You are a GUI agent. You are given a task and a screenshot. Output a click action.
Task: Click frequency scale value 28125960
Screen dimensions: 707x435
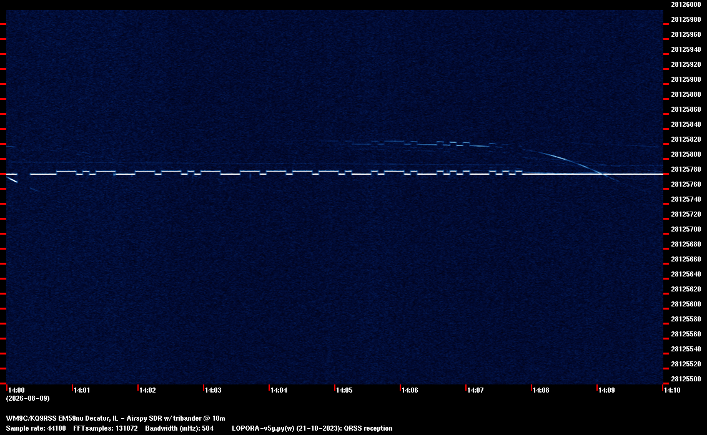(x=686, y=34)
